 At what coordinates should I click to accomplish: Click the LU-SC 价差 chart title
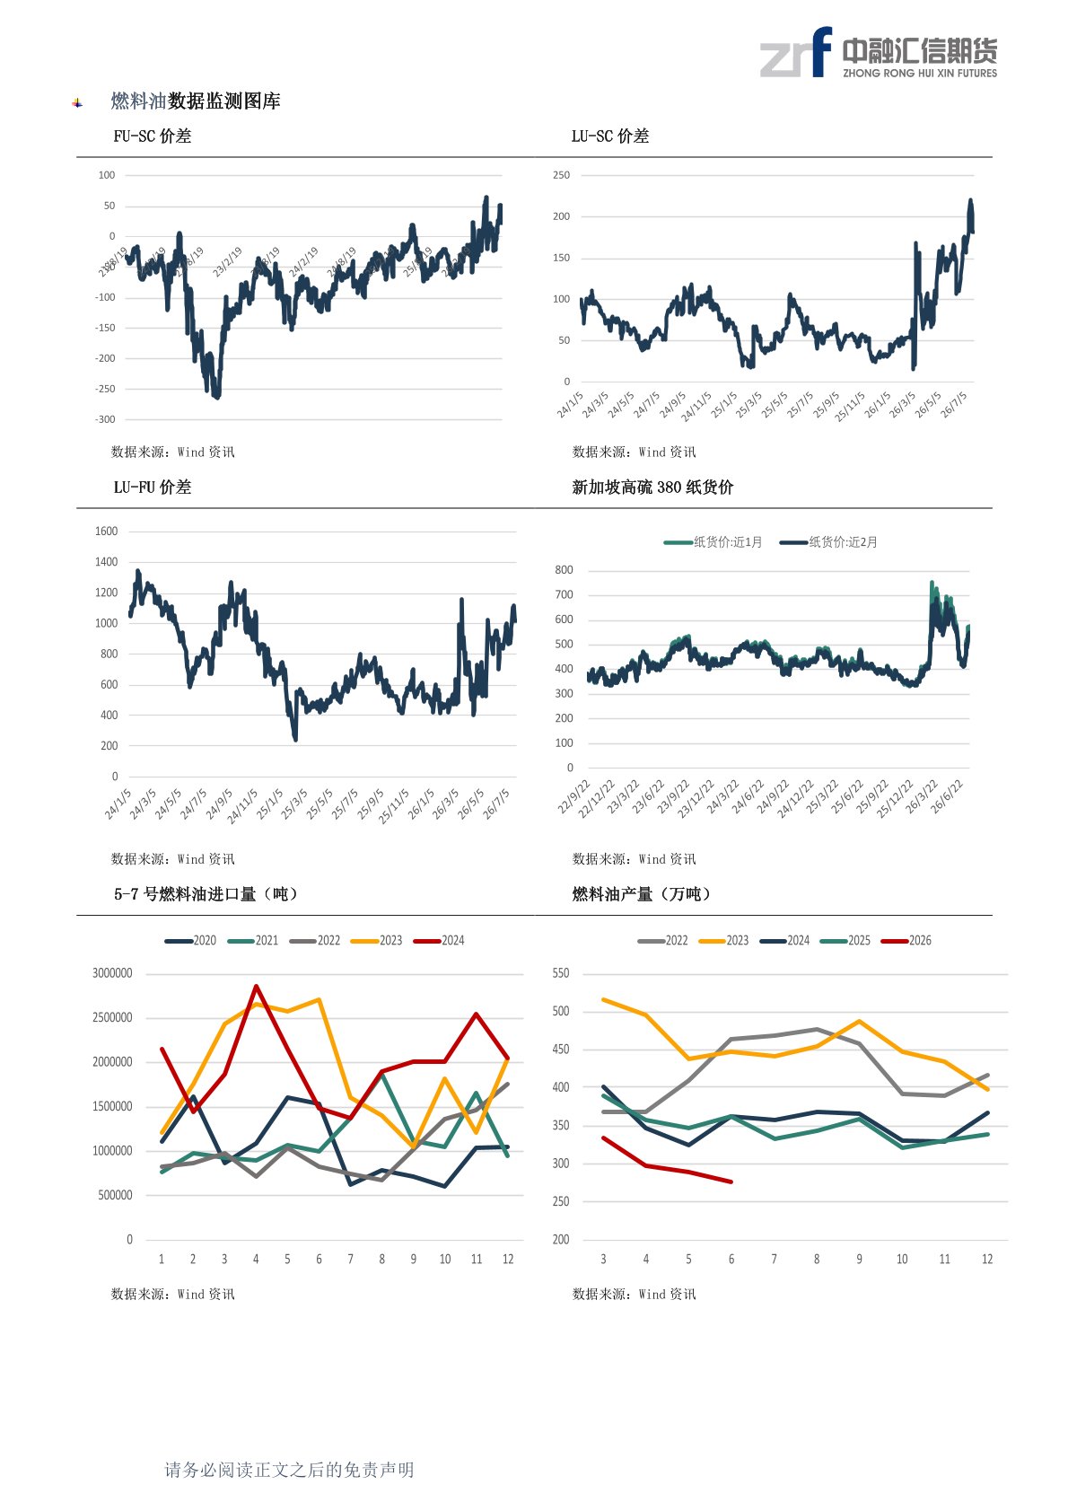point(610,136)
